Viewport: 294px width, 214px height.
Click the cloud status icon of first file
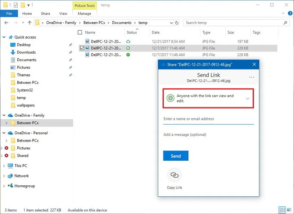(x=128, y=42)
